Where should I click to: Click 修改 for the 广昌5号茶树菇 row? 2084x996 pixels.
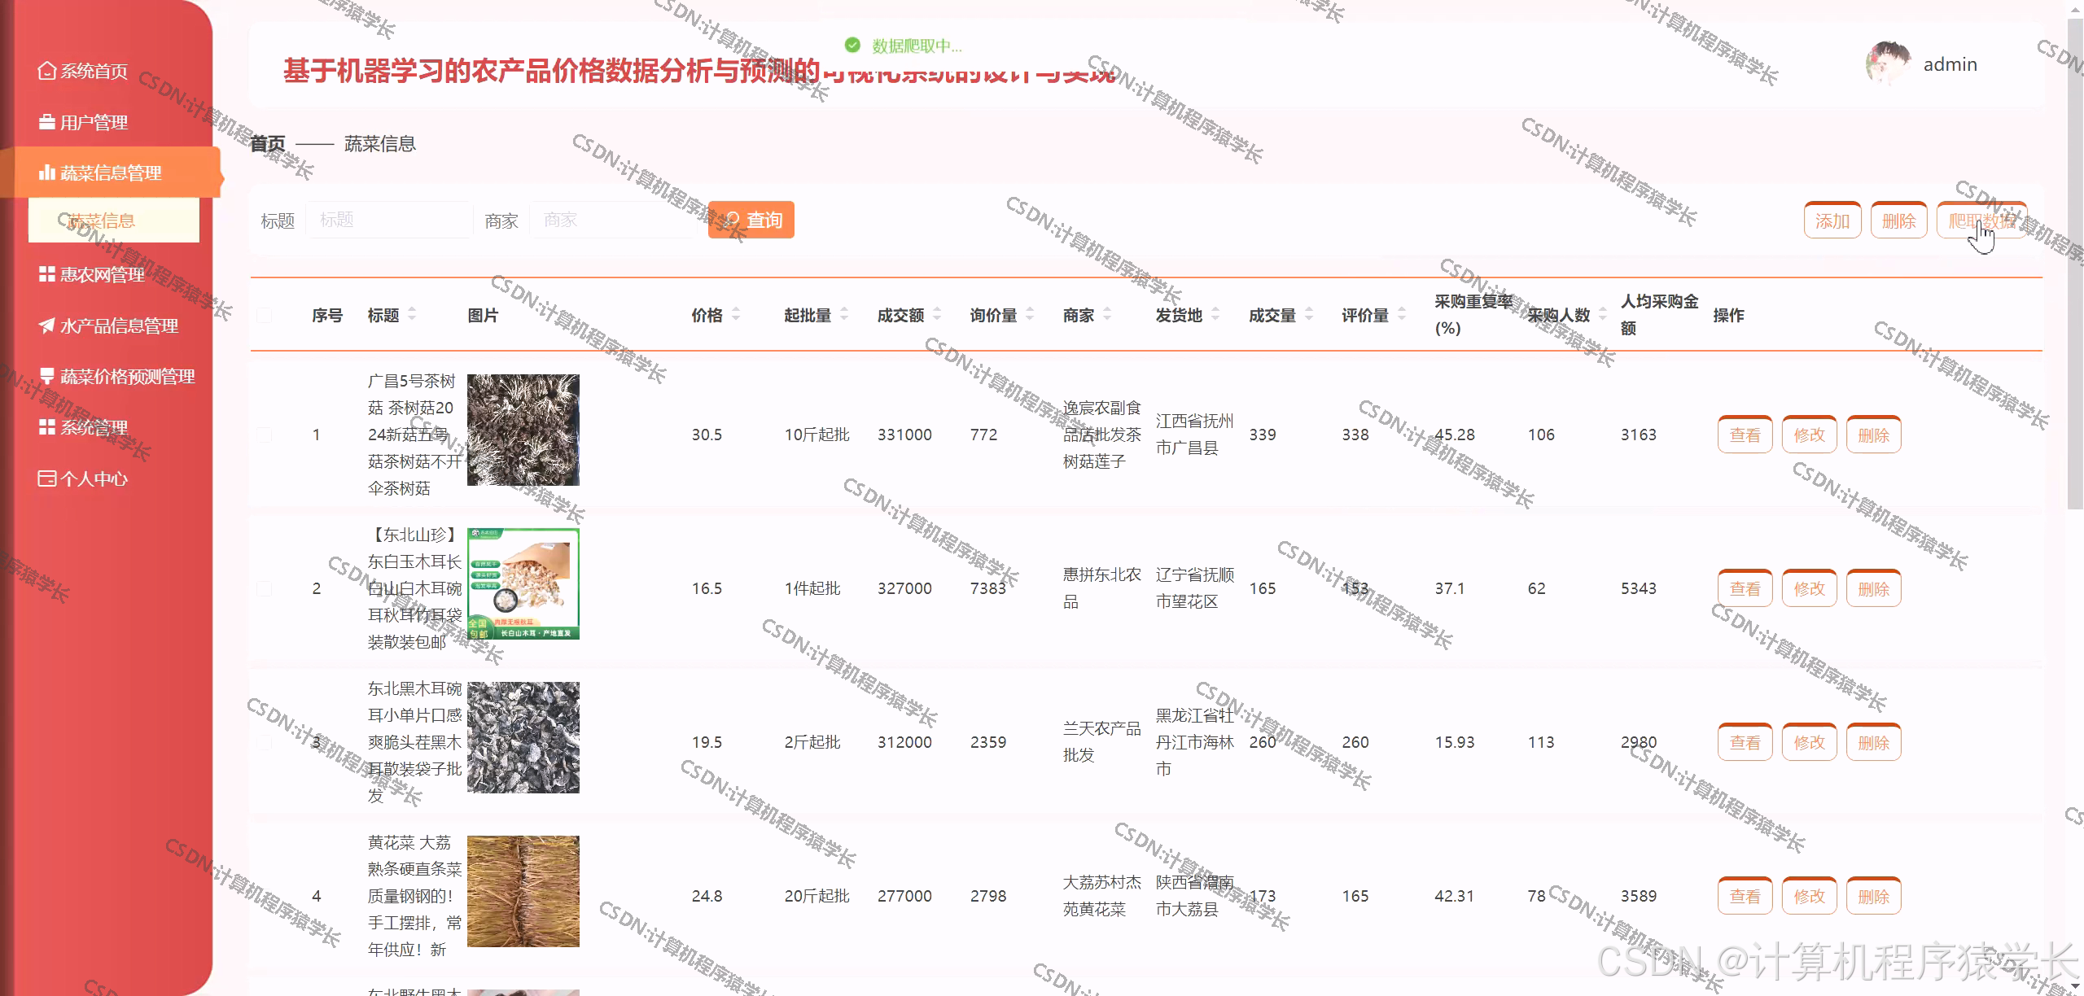[x=1810, y=435]
